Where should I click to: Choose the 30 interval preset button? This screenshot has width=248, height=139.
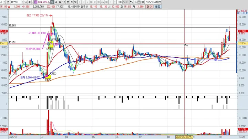coord(99,2)
